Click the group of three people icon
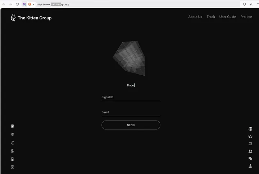Viewport: 259px width, 174px height. coord(250,129)
